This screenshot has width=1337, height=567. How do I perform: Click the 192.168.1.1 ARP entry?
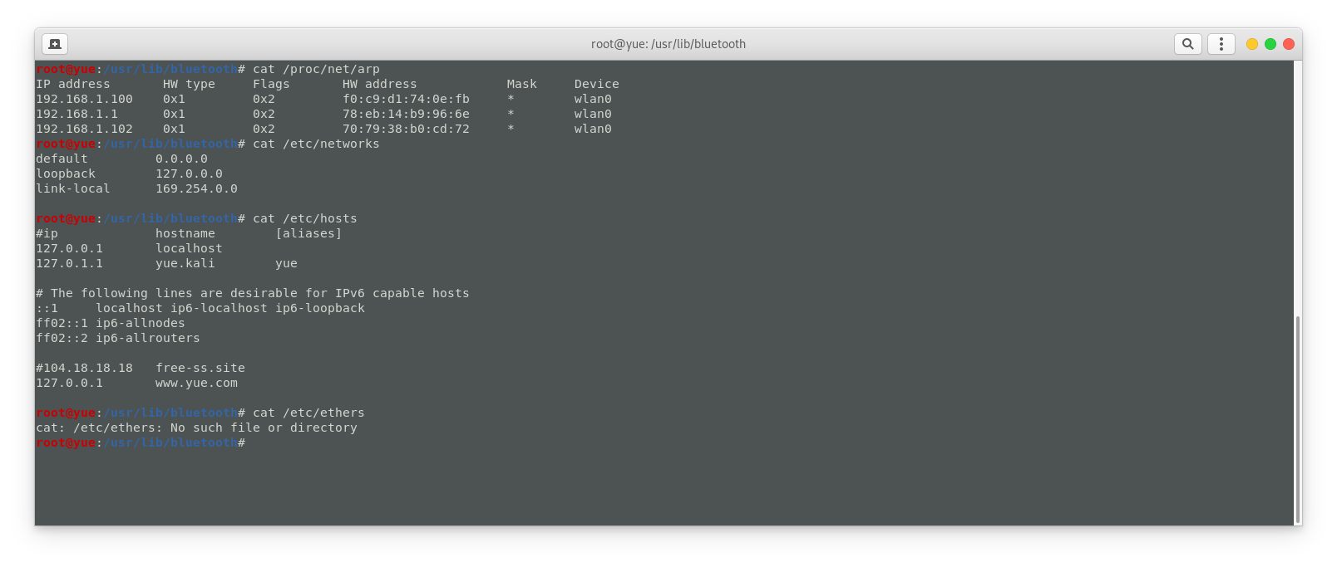[323, 114]
